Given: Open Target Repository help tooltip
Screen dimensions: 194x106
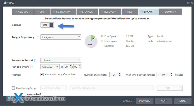Looking at the screenshot, I should pyautogui.click(x=38, y=37).
